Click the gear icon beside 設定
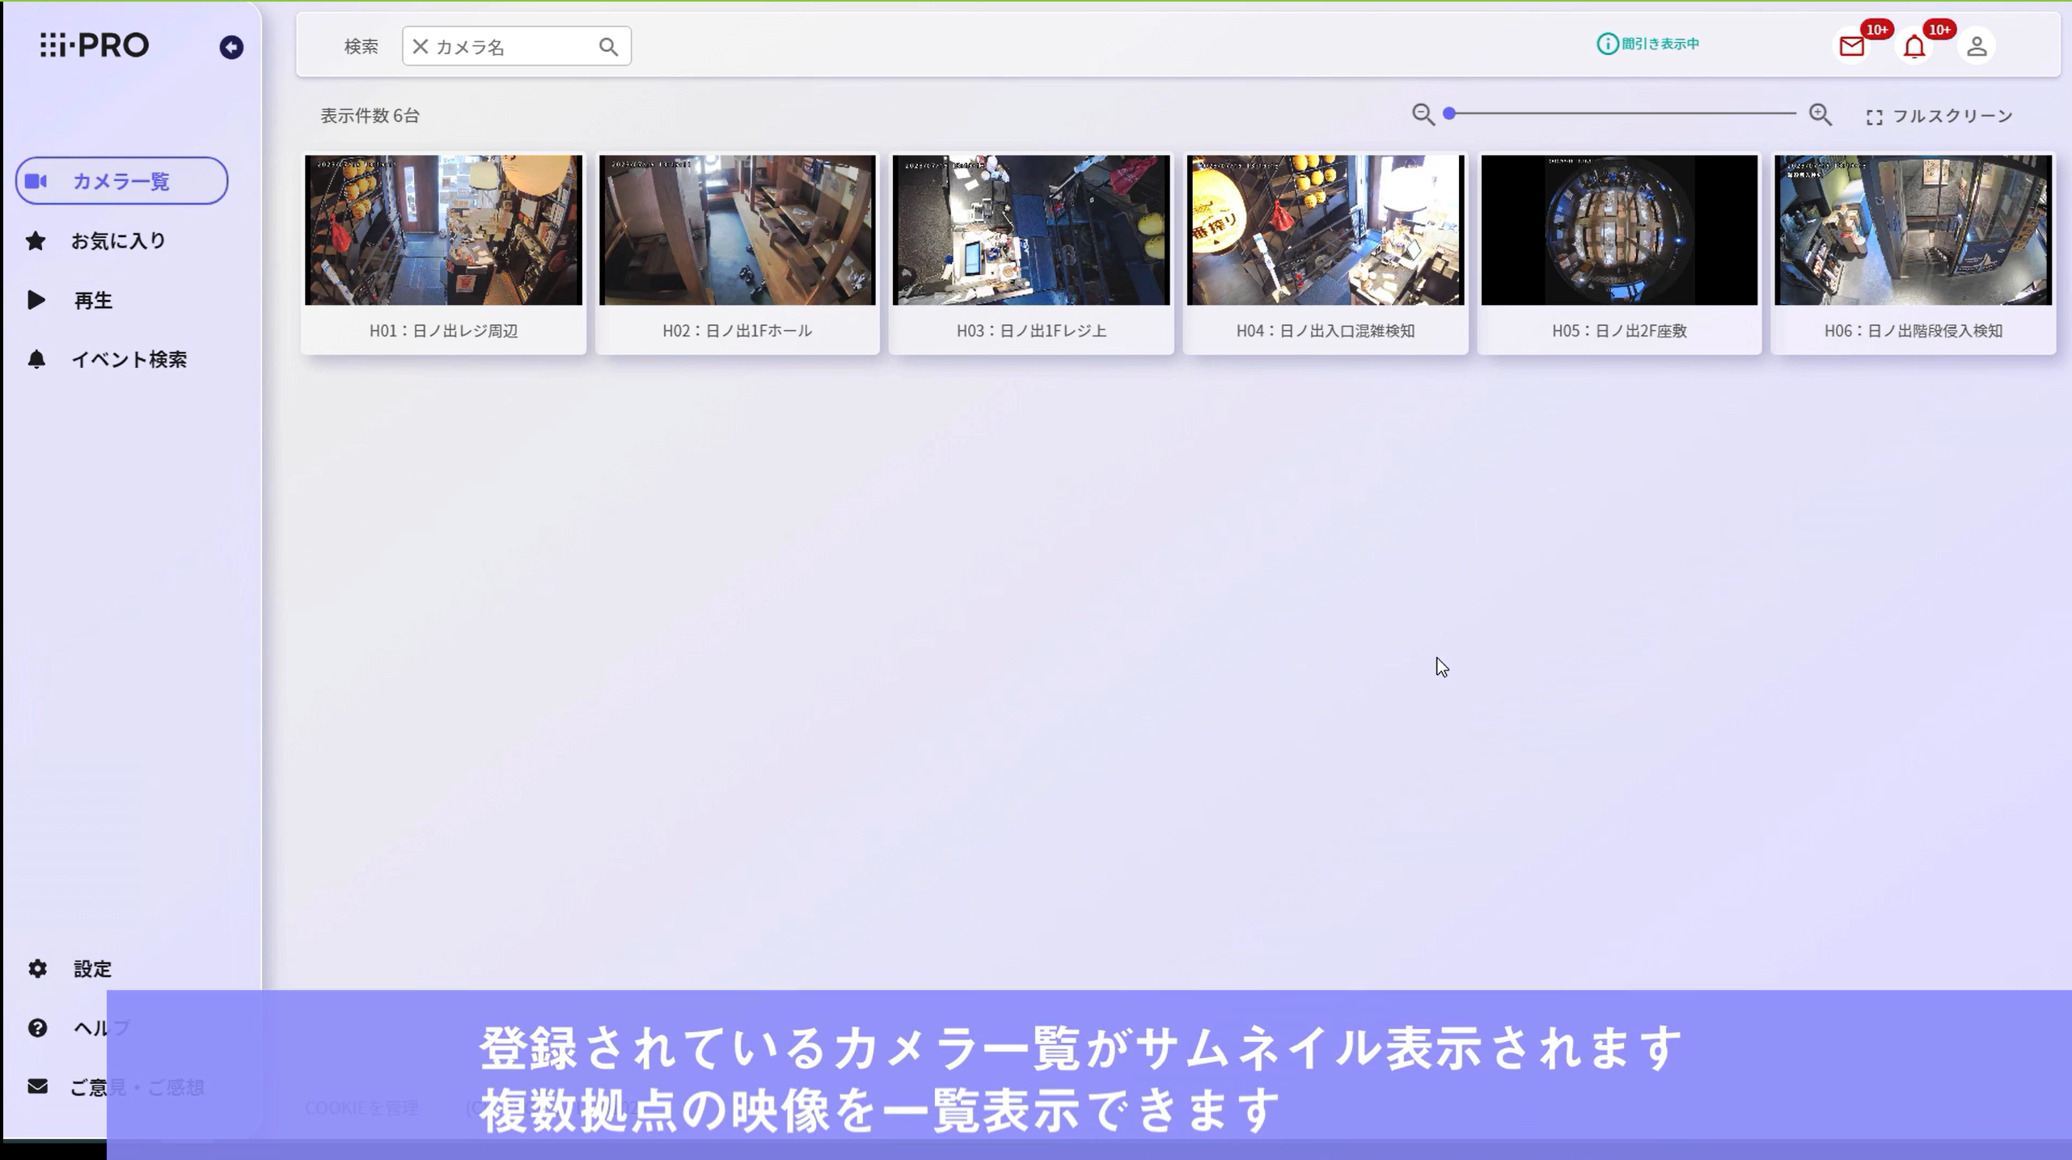This screenshot has width=2072, height=1160. pos(37,968)
